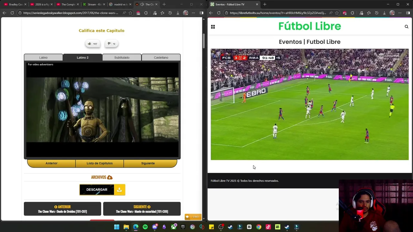
Task: Click the Fútbol Libre logo heading
Action: click(309, 26)
